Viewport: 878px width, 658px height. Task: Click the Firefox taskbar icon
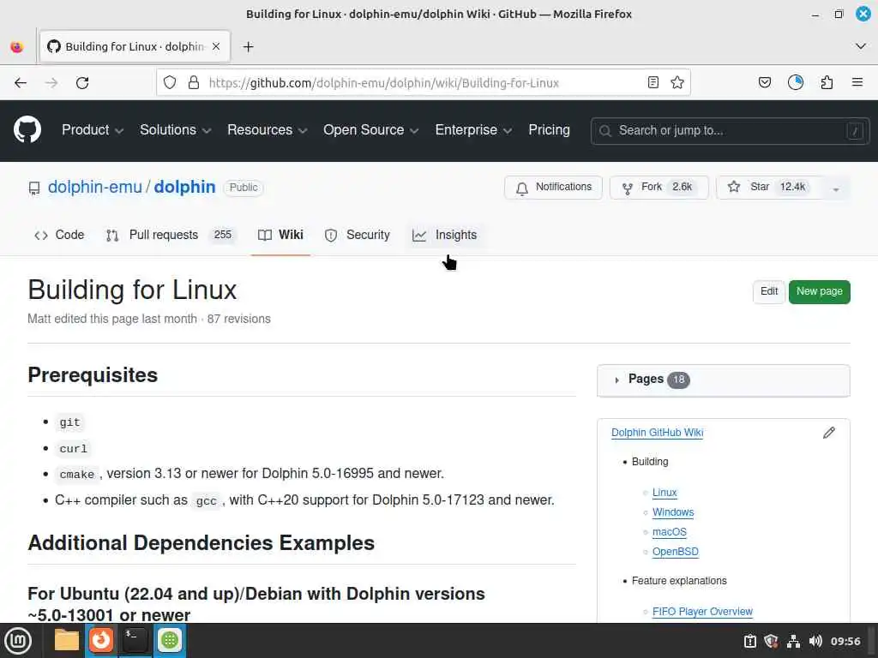101,640
